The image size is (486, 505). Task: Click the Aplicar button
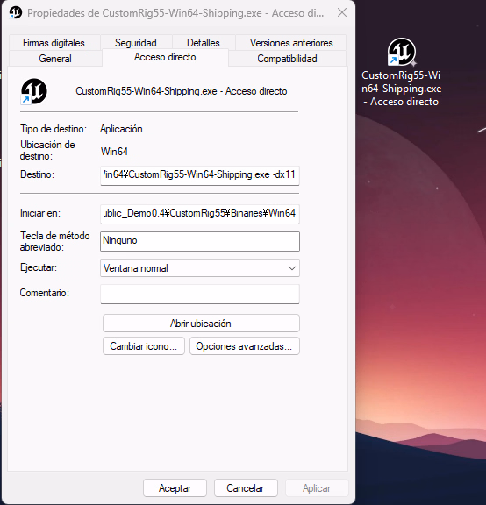[x=317, y=488]
